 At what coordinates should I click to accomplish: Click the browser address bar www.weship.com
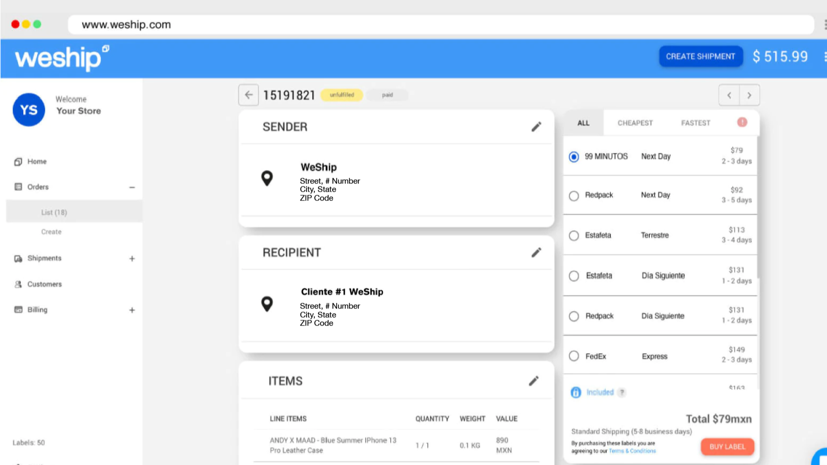tap(441, 24)
